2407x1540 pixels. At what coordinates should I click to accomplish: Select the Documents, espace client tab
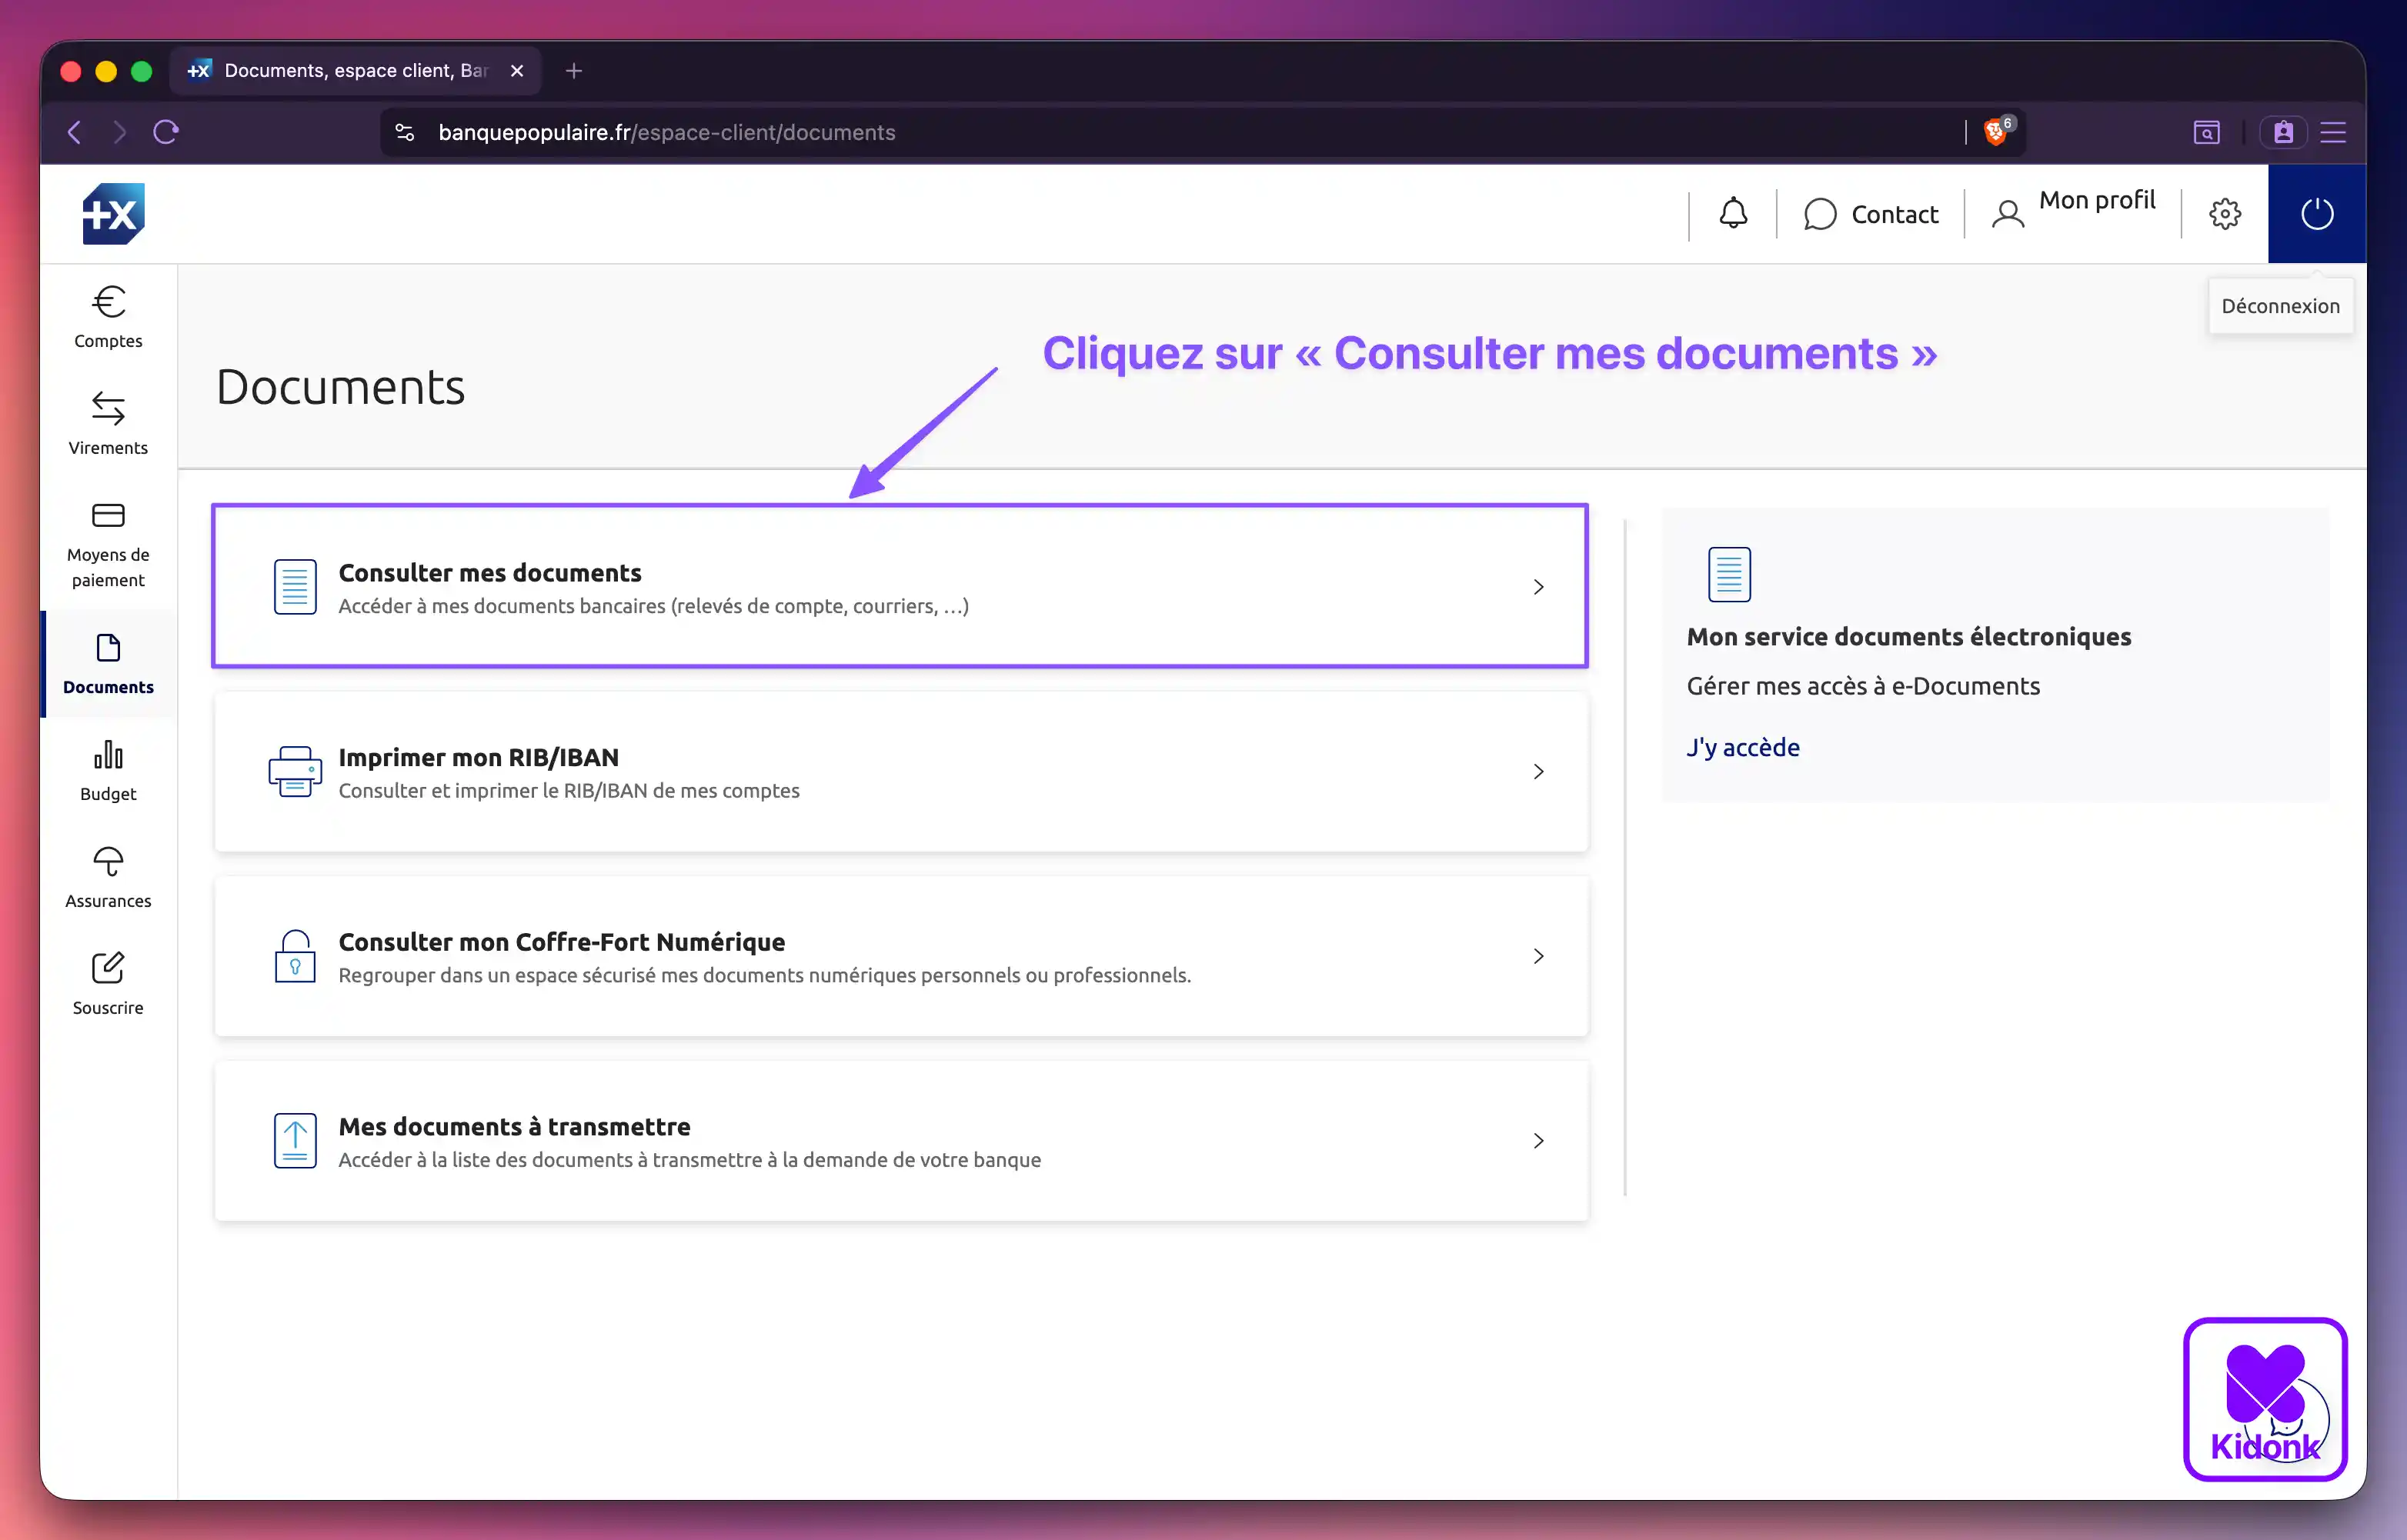tap(356, 71)
